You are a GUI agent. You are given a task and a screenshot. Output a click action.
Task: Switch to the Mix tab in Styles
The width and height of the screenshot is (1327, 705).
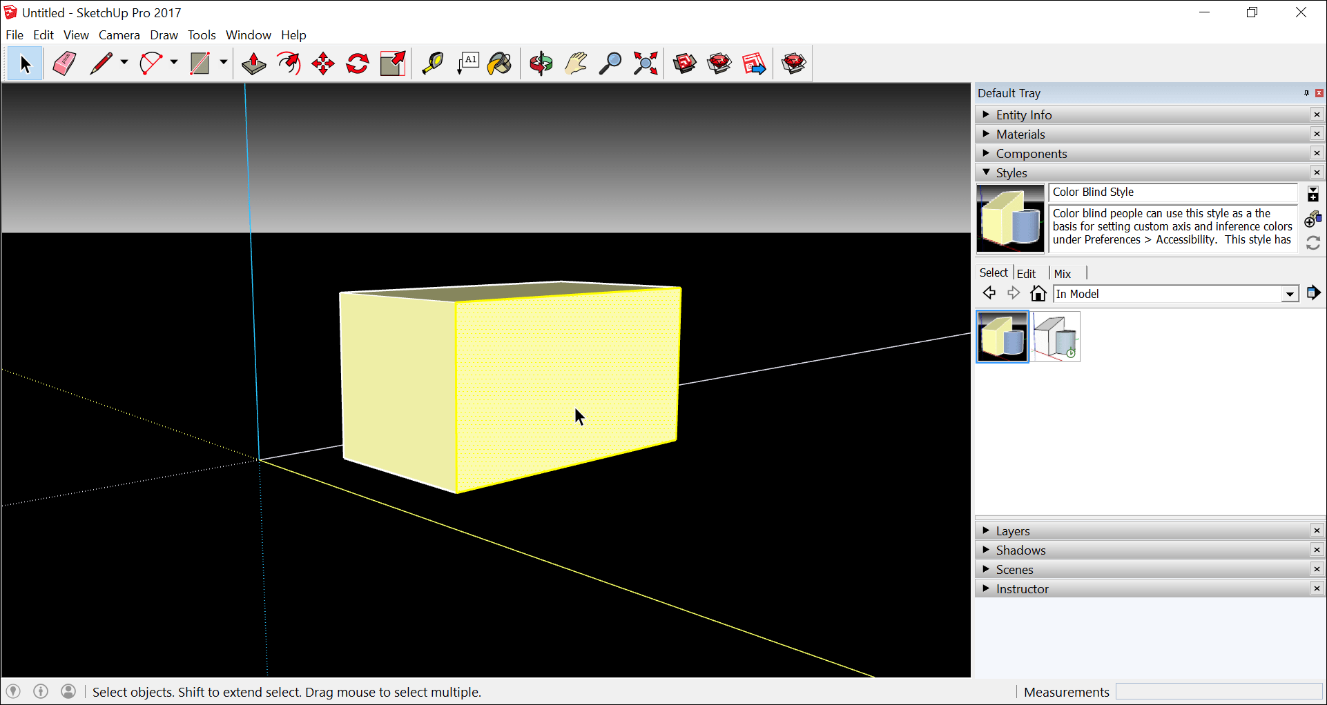pos(1063,273)
